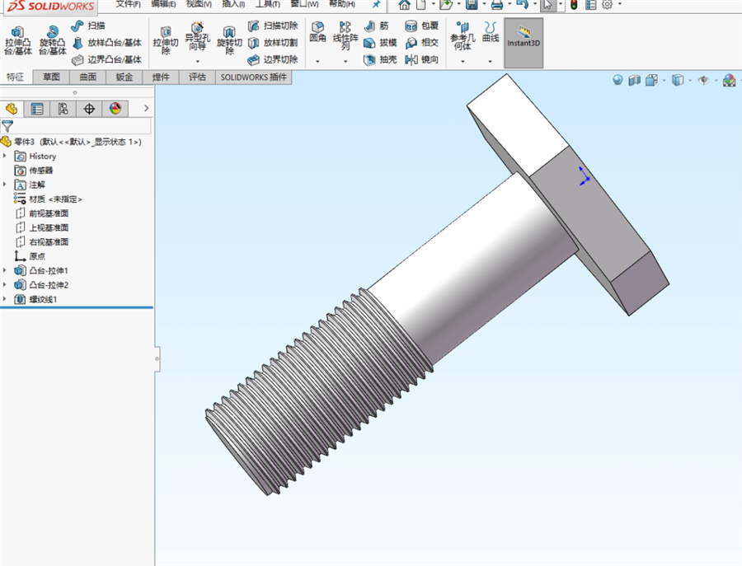Open the 异型孔向导 hole wizard
Image resolution: width=742 pixels, height=566 pixels.
(x=197, y=37)
